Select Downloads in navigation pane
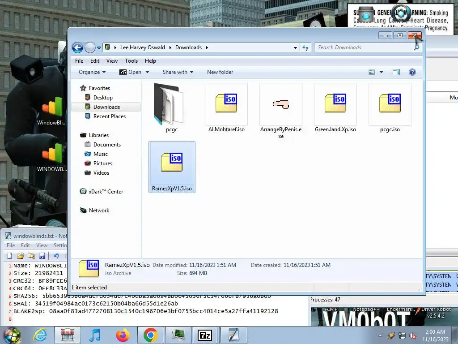 pyautogui.click(x=106, y=107)
